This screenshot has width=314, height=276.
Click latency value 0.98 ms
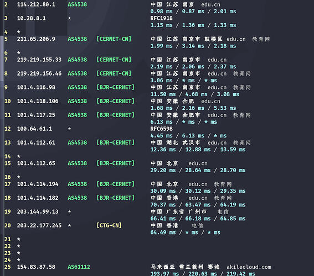161,12
